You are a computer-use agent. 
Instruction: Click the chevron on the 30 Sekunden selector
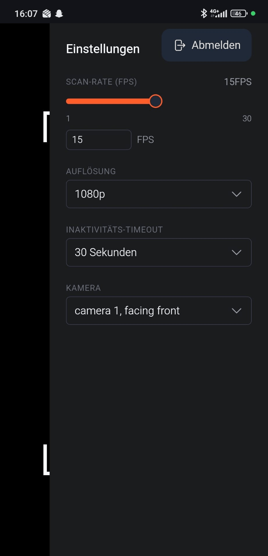236,252
